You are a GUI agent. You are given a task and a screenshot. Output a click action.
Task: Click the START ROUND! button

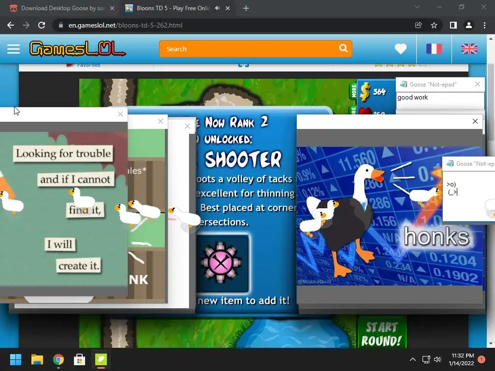coord(381,334)
